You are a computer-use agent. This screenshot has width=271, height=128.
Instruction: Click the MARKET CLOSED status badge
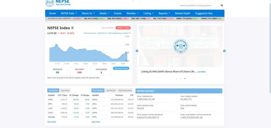click(123, 28)
